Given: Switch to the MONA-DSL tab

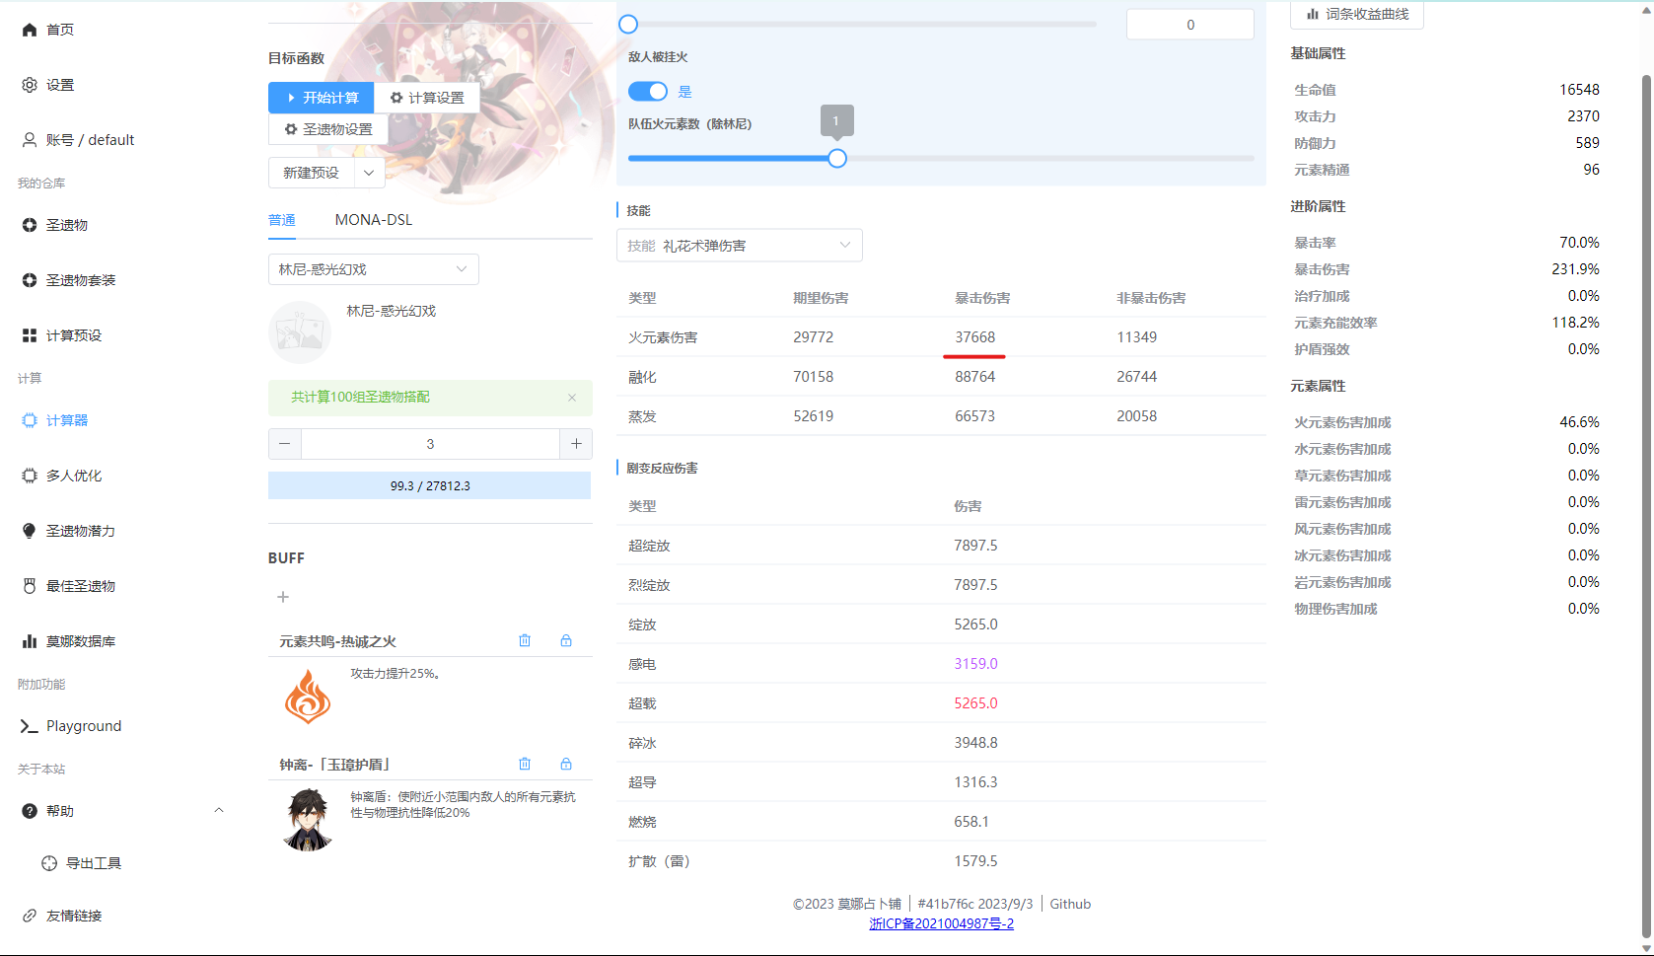Looking at the screenshot, I should coord(373,219).
